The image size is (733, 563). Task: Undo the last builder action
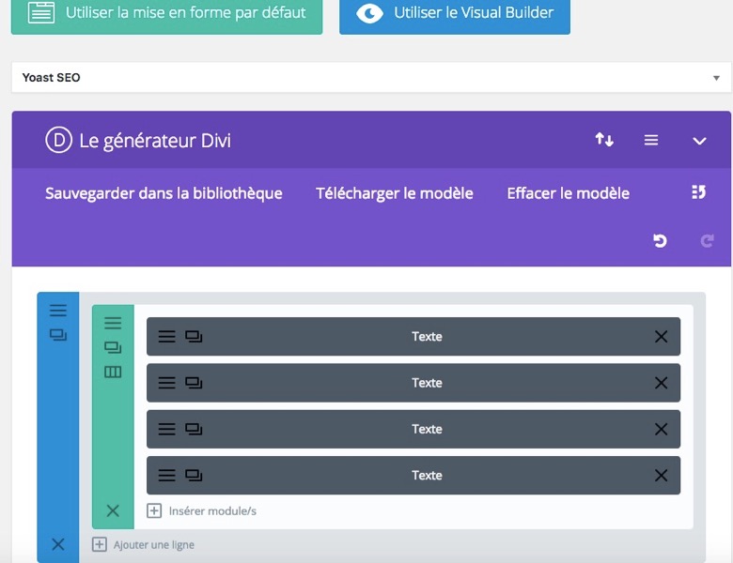pos(660,241)
